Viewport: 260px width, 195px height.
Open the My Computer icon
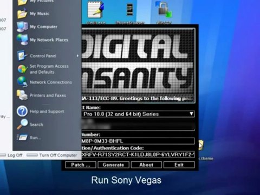(22, 27)
